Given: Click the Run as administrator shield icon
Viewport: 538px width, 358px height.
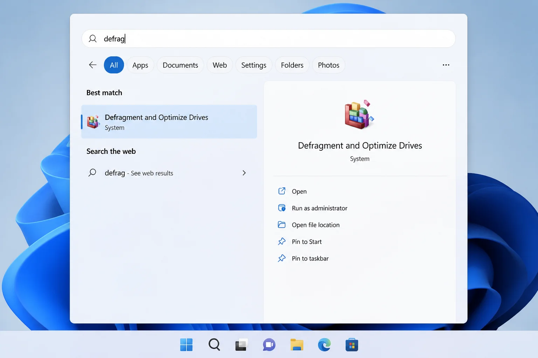Looking at the screenshot, I should 282,208.
